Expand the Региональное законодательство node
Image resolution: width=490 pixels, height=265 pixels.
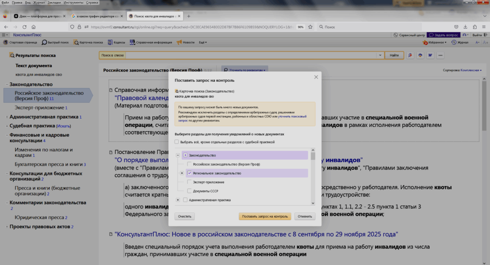pos(182,173)
